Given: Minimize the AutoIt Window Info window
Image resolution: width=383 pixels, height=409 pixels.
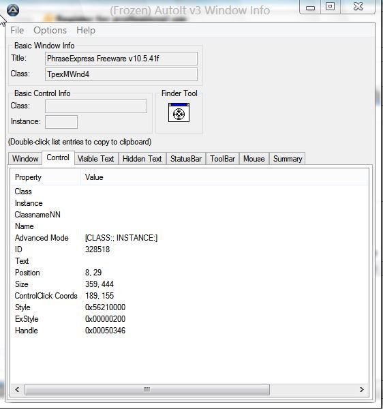Looking at the screenshot, I should (x=310, y=7).
